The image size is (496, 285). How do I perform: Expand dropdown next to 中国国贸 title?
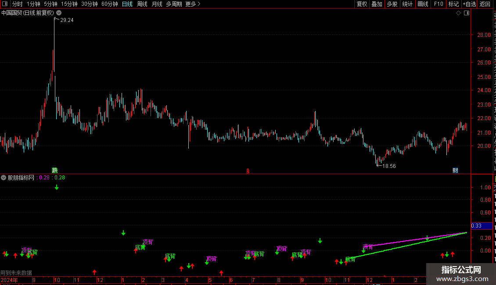point(59,13)
